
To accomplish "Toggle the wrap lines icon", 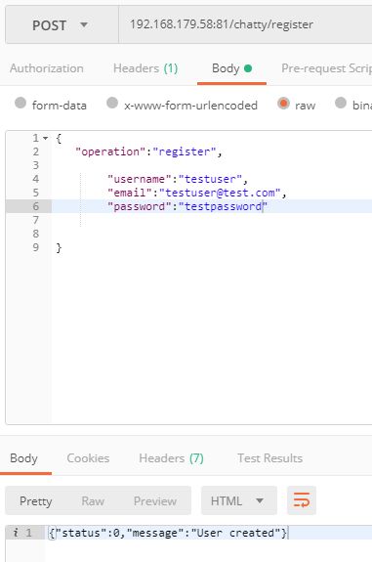I will tap(302, 500).
